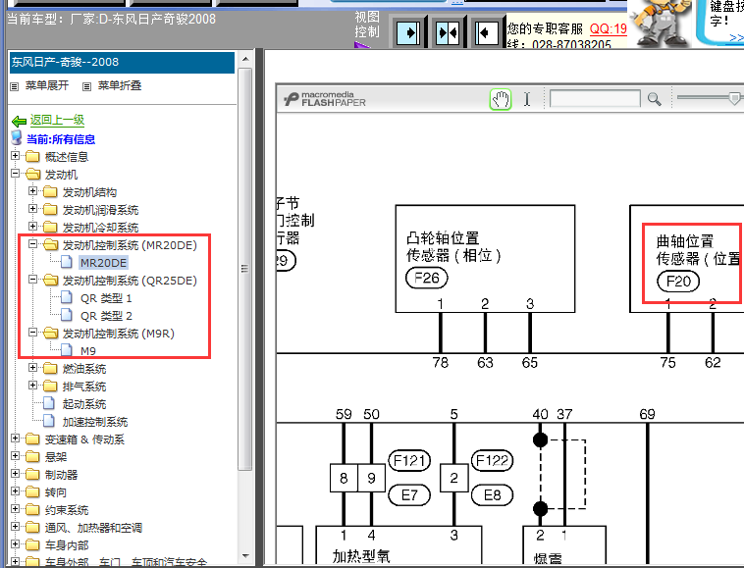Image resolution: width=744 pixels, height=568 pixels.
Task: Click the 菜单展开 icon
Action: point(15,86)
